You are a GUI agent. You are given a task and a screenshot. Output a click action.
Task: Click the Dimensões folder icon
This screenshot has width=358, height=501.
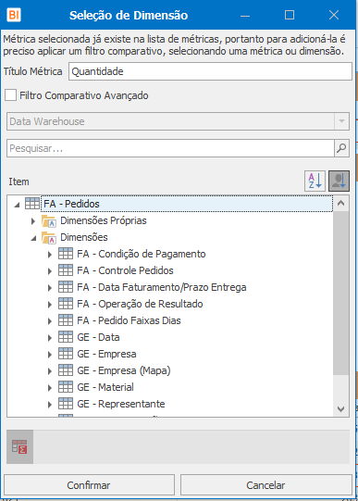tap(49, 237)
